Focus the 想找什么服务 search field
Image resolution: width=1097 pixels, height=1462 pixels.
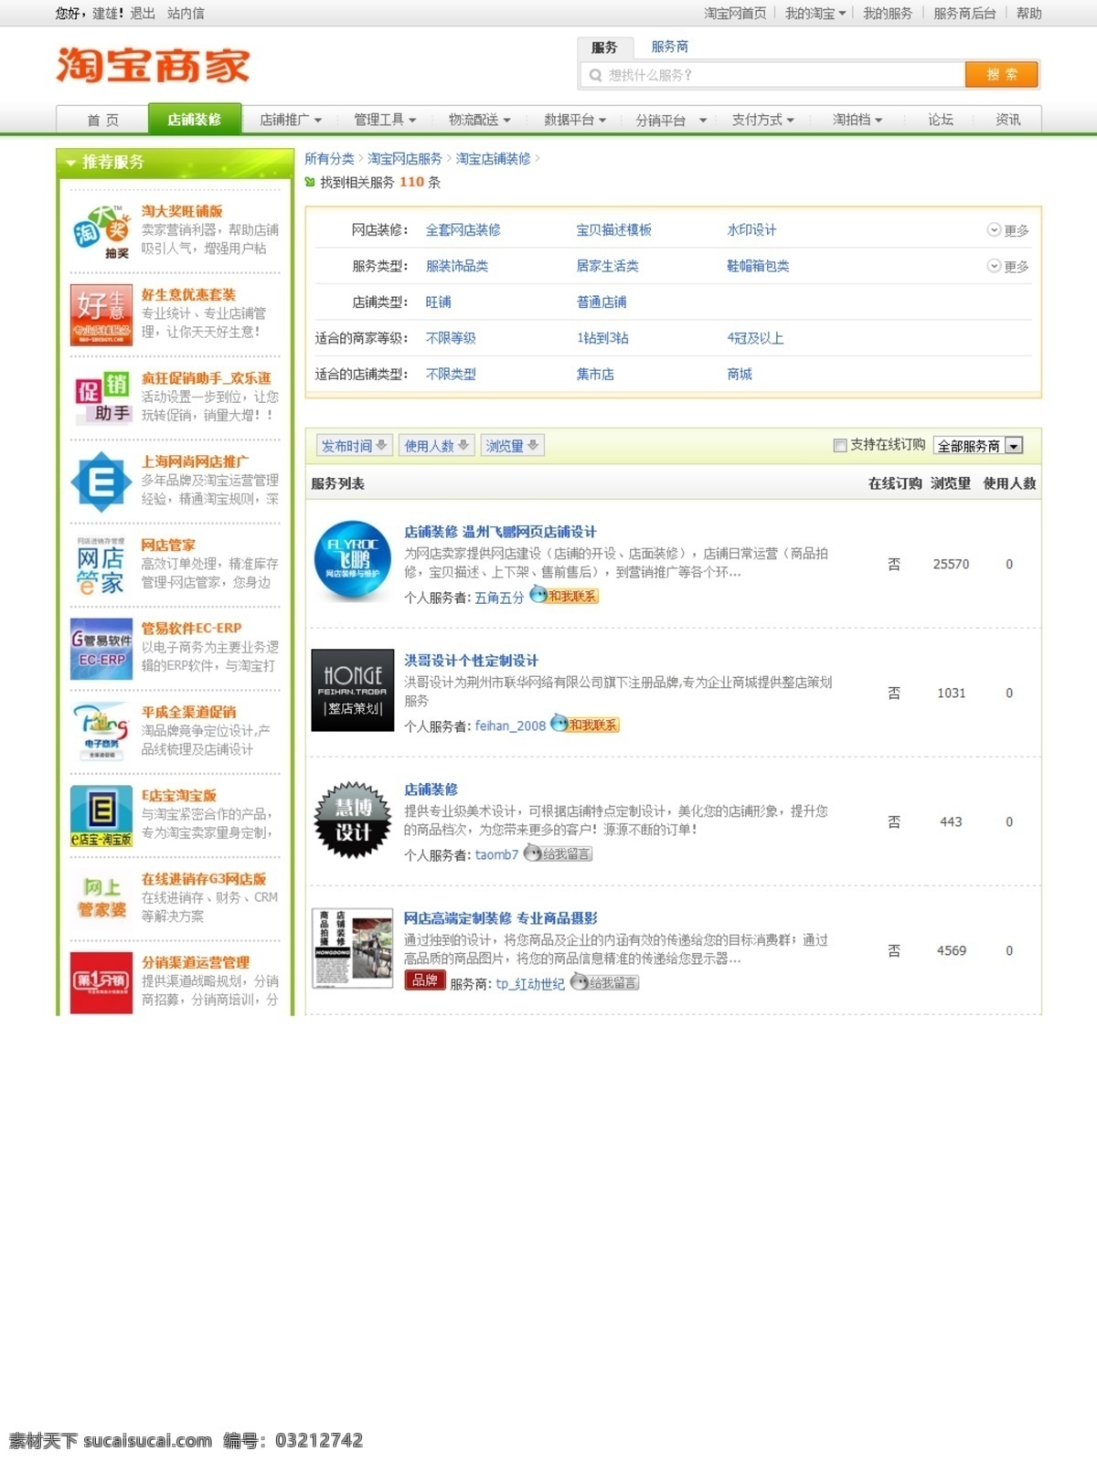click(x=772, y=75)
